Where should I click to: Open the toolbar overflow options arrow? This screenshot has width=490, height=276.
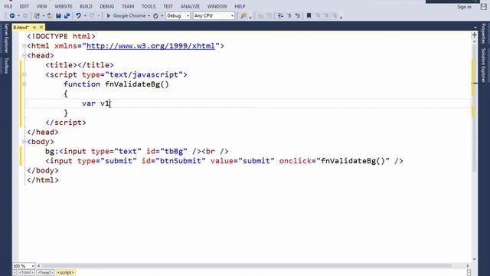[x=341, y=17]
